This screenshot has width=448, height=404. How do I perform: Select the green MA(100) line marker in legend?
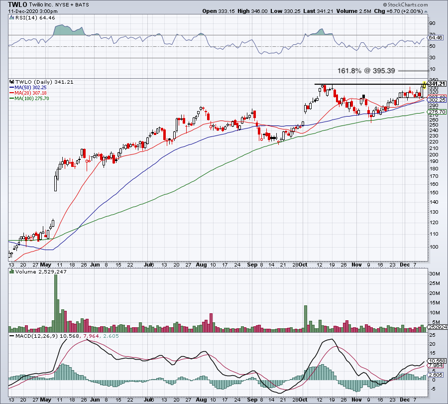tap(12, 99)
